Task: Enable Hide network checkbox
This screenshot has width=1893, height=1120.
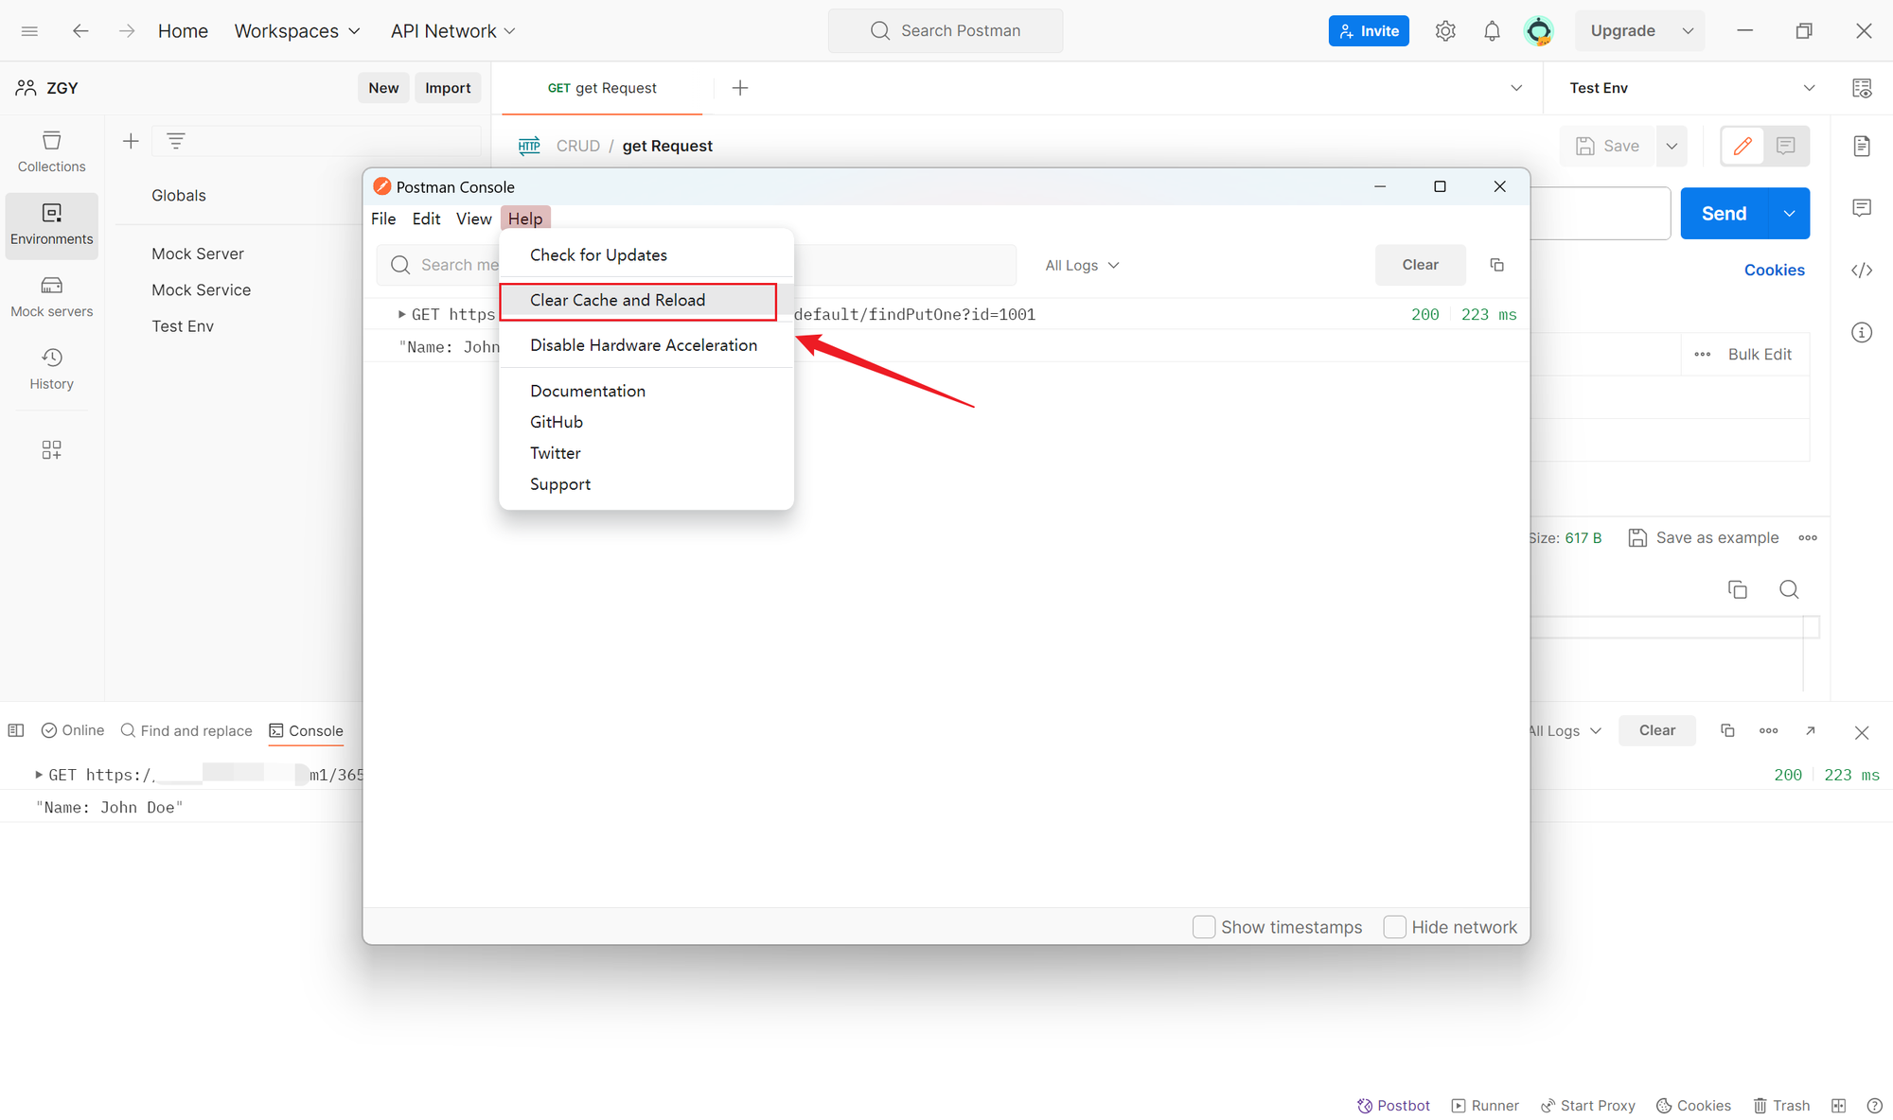Action: [1394, 927]
